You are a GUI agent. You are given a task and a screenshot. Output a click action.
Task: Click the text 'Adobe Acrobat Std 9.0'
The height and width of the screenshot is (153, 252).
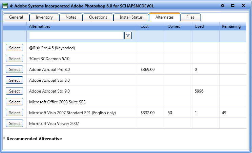[x=49, y=91]
